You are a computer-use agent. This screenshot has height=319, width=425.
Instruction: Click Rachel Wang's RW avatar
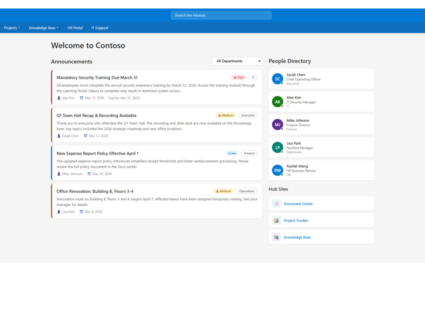278,171
